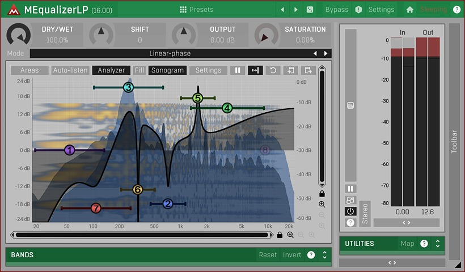Click the DRY/WET knob
This screenshot has height=272, width=465.
tap(18, 35)
